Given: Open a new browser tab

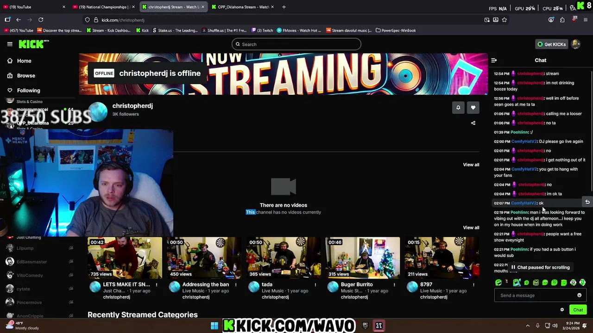Looking at the screenshot, I should [284, 7].
